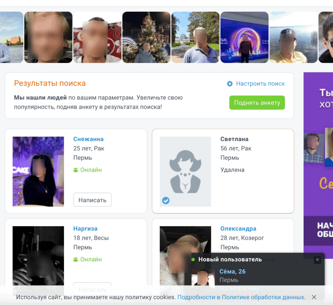Viewport: 333px width, 305px height.
Task: Open Настроить поиск search settings
Action: click(x=260, y=84)
